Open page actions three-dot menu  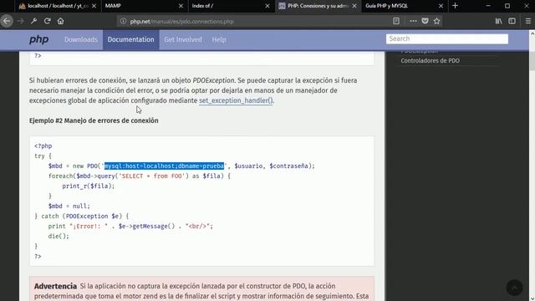click(x=413, y=21)
